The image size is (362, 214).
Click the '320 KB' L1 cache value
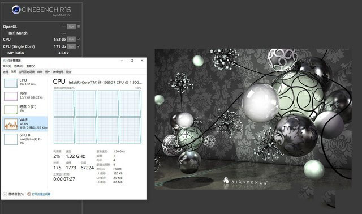coord(118,173)
